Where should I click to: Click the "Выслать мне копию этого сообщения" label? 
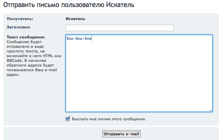109,119
